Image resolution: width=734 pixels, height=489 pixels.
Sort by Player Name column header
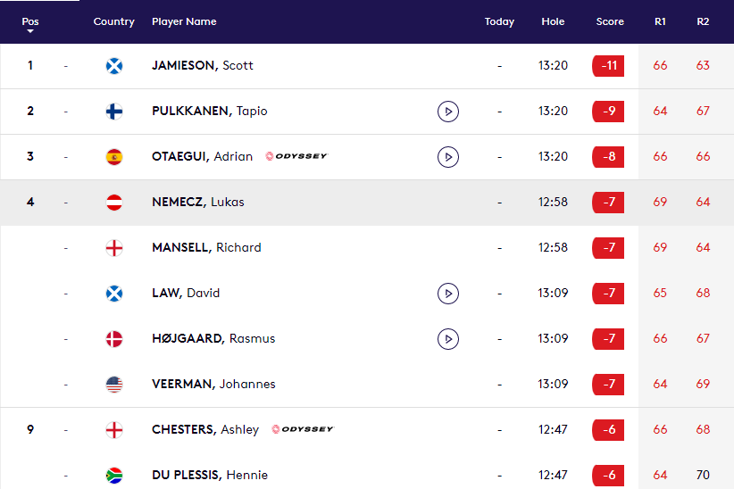[x=184, y=21]
